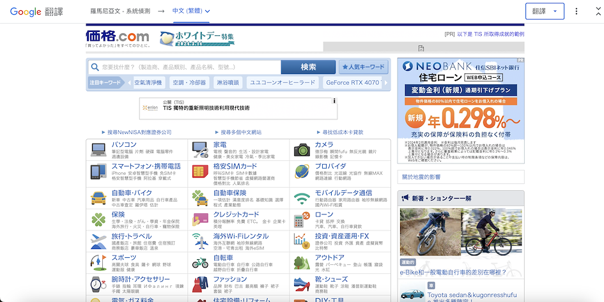
Task: Click the 投資・資産運用・FX chart icon
Action: pyautogui.click(x=302, y=241)
